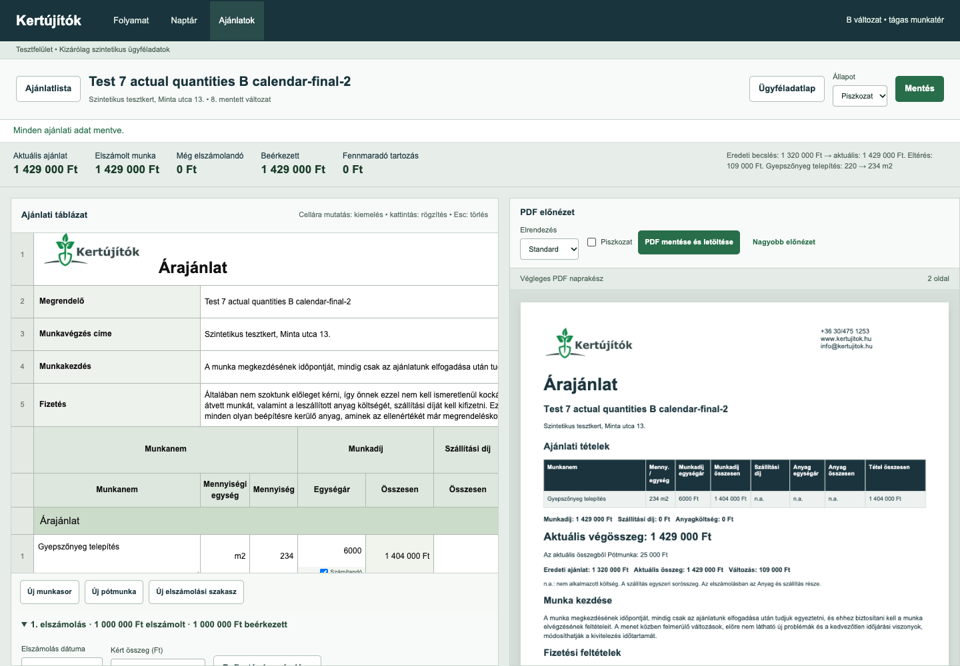Click the Kertújítók logo in PDF preview
This screenshot has height=666, width=960.
point(589,343)
